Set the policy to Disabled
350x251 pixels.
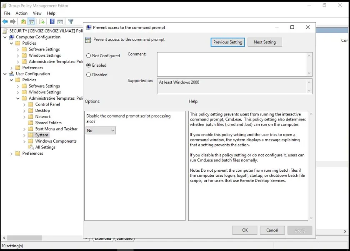(x=88, y=75)
